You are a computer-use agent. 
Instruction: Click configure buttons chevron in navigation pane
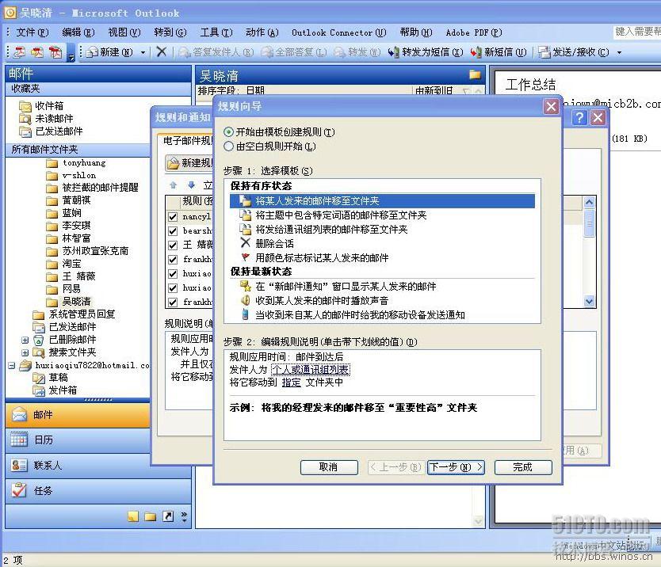[184, 516]
